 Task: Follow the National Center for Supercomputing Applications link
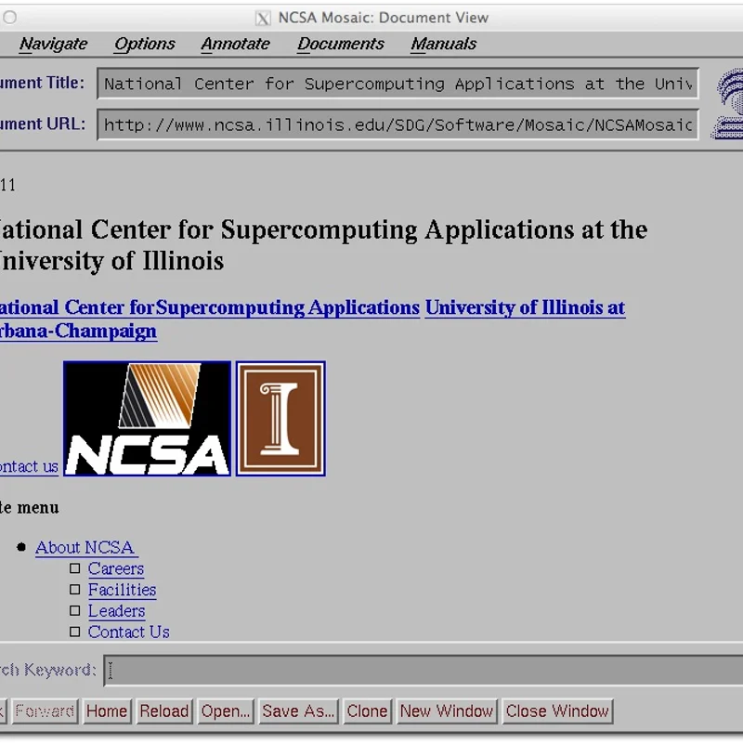coord(210,307)
